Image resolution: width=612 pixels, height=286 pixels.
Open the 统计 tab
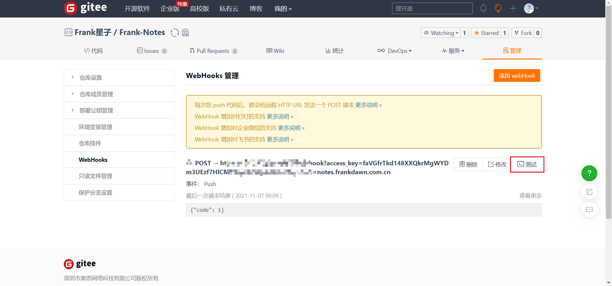point(334,51)
